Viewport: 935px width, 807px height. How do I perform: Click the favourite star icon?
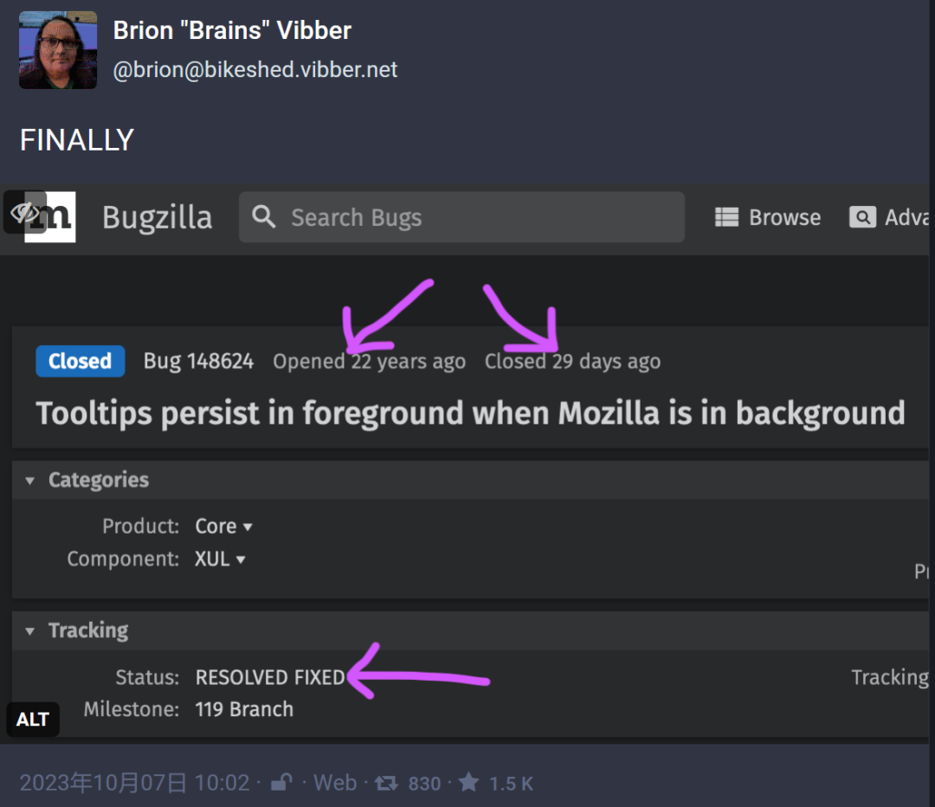468,782
